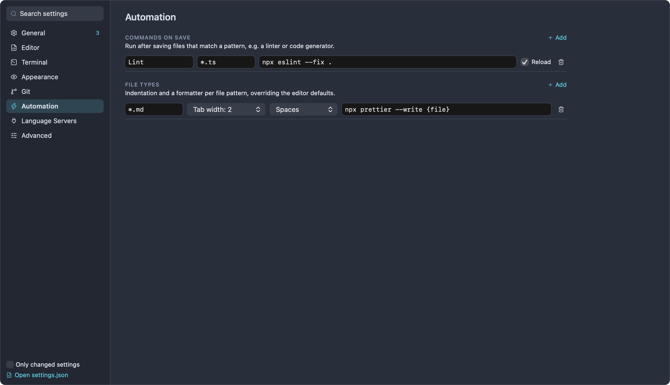Click the Git branch icon

pos(14,92)
